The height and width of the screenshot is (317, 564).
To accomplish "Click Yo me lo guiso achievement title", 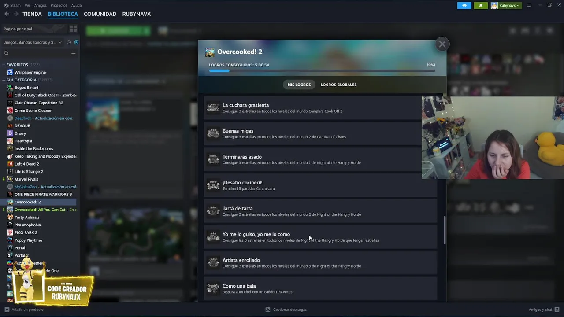I will point(256,234).
